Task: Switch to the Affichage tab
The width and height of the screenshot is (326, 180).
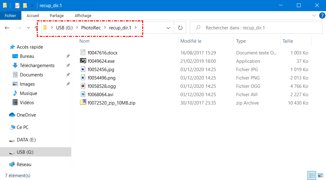Action: click(83, 15)
